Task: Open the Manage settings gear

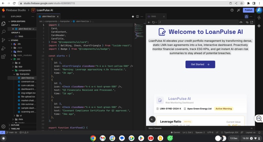Action: 3,127
